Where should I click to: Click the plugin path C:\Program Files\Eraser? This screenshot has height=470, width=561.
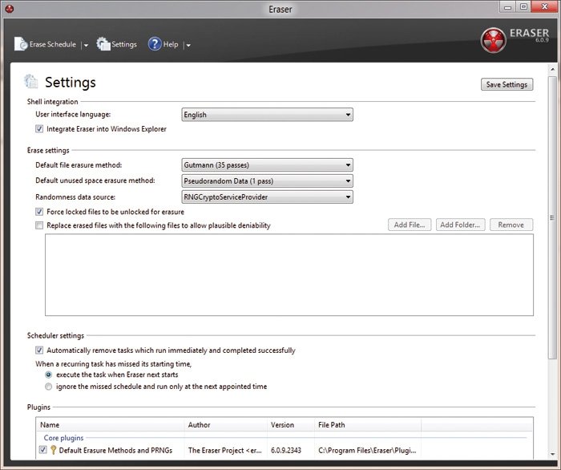(367, 450)
